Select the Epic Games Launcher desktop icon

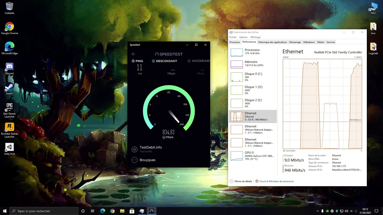(10, 110)
